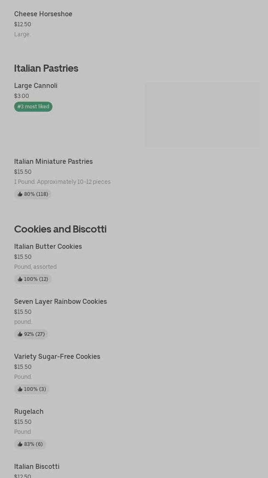Select Seven Layer Rainbow Cookies
This screenshot has height=478, width=268.
(x=60, y=301)
